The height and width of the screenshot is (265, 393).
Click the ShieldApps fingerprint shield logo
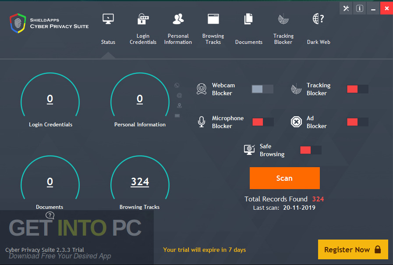point(18,23)
